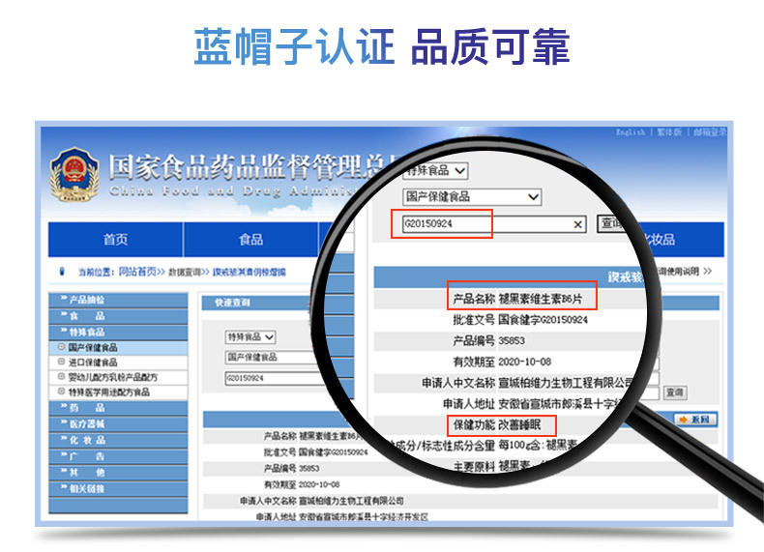Image resolution: width=764 pixels, height=552 pixels.
Task: Clear search field with the X icon
Action: 578,224
